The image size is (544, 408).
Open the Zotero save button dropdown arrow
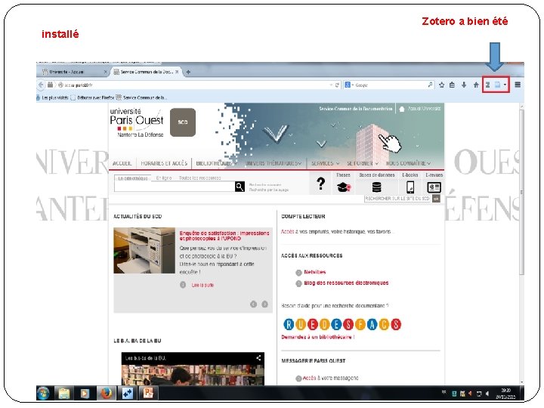(505, 85)
